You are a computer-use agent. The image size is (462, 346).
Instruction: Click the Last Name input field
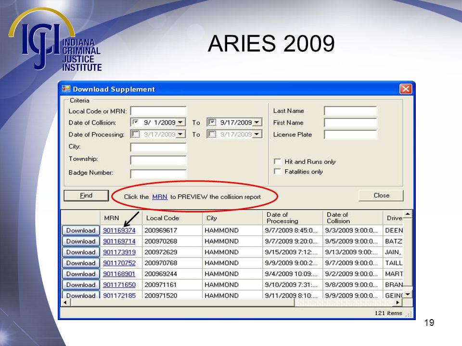click(x=350, y=111)
